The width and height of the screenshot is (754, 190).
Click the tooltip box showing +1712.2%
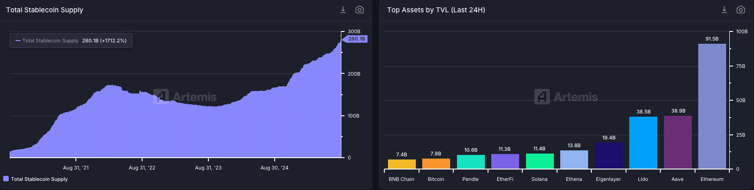(71, 41)
